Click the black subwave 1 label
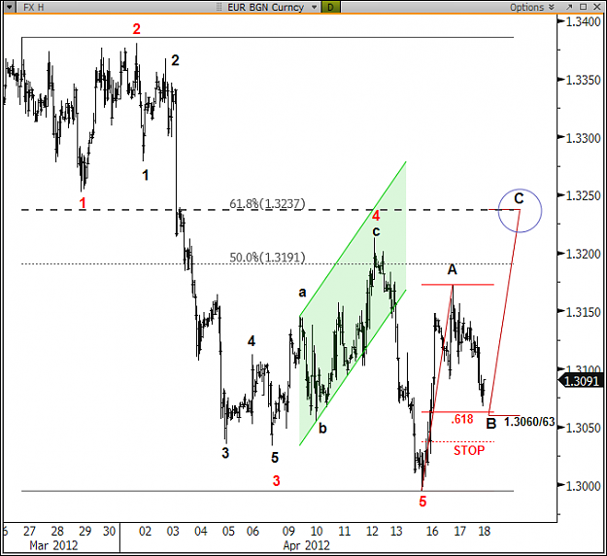Viewport: 607px width, 556px height. click(145, 175)
